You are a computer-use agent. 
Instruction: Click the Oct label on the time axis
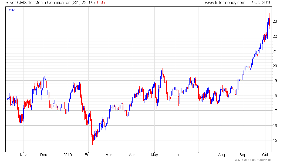tap(265, 155)
